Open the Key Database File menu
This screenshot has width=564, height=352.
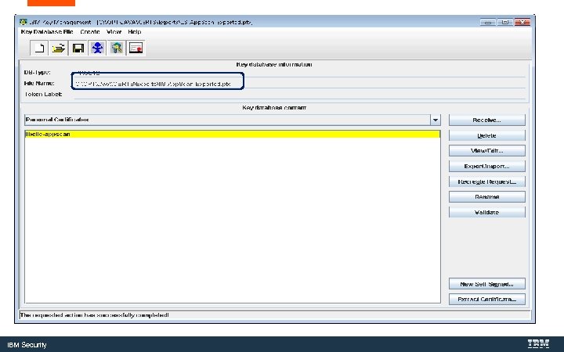(x=47, y=31)
